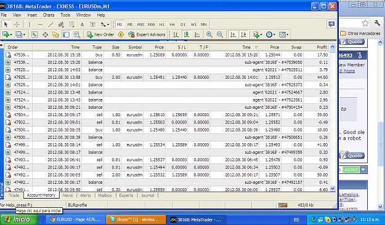
Task: Draw a vertical line tool
Action: [x=29, y=24]
